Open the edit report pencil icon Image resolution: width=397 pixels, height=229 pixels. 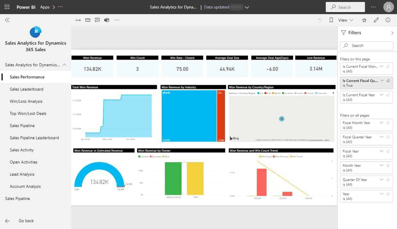coord(376,20)
